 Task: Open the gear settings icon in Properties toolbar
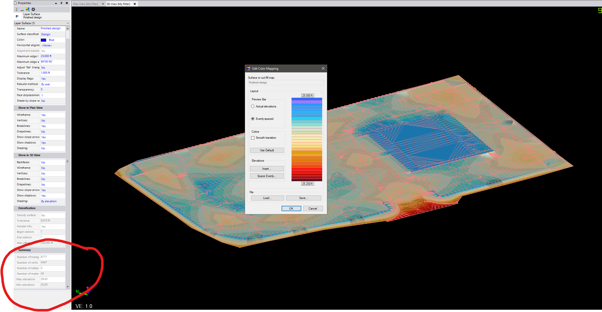[33, 9]
